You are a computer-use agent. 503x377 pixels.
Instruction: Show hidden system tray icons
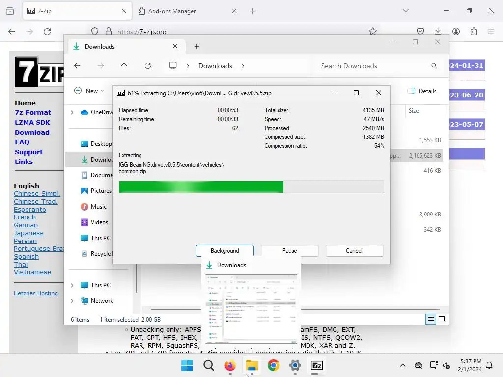tap(403, 365)
